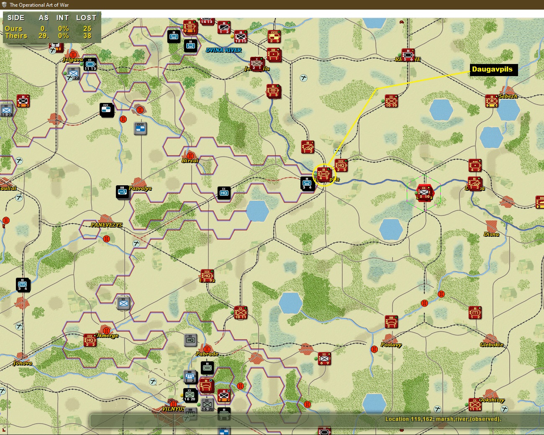Select the red 10-10 infantry division unit
The height and width of the screenshot is (435, 544).
pyautogui.click(x=391, y=101)
